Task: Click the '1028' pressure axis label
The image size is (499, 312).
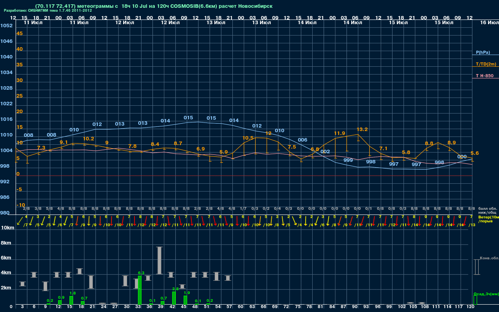Action: pyautogui.click(x=6, y=88)
